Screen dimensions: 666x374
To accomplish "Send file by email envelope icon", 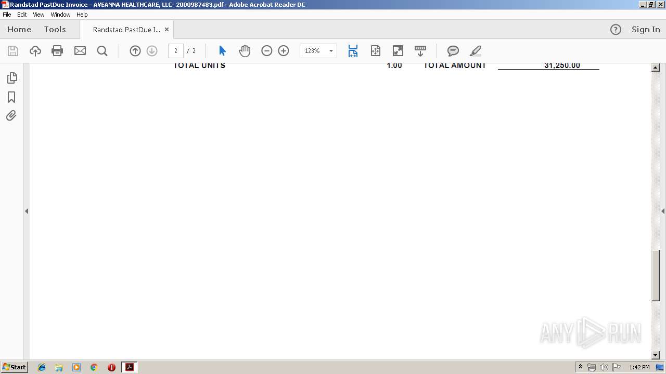I will [x=80, y=51].
